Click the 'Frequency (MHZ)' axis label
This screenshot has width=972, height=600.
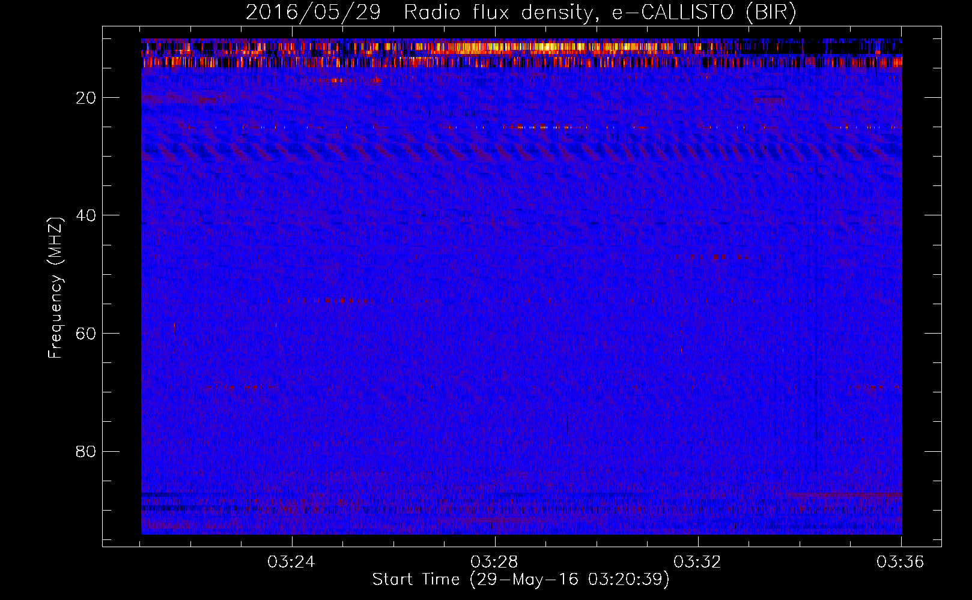pyautogui.click(x=55, y=287)
